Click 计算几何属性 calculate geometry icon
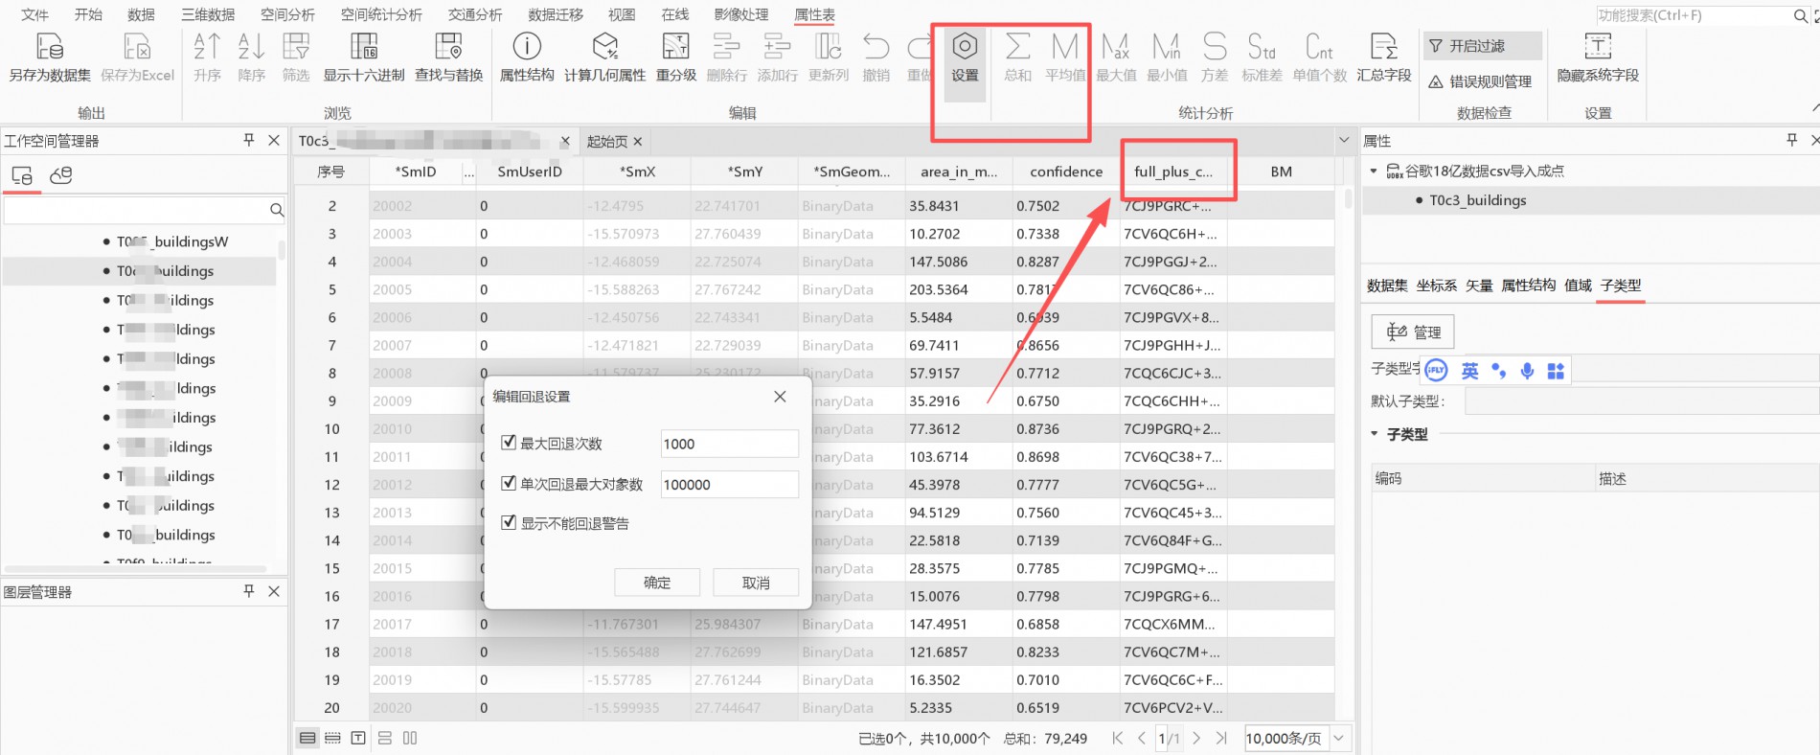 click(604, 48)
